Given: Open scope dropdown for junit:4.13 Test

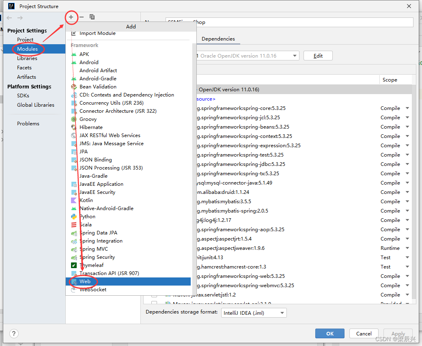Looking at the screenshot, I should [x=407, y=258].
